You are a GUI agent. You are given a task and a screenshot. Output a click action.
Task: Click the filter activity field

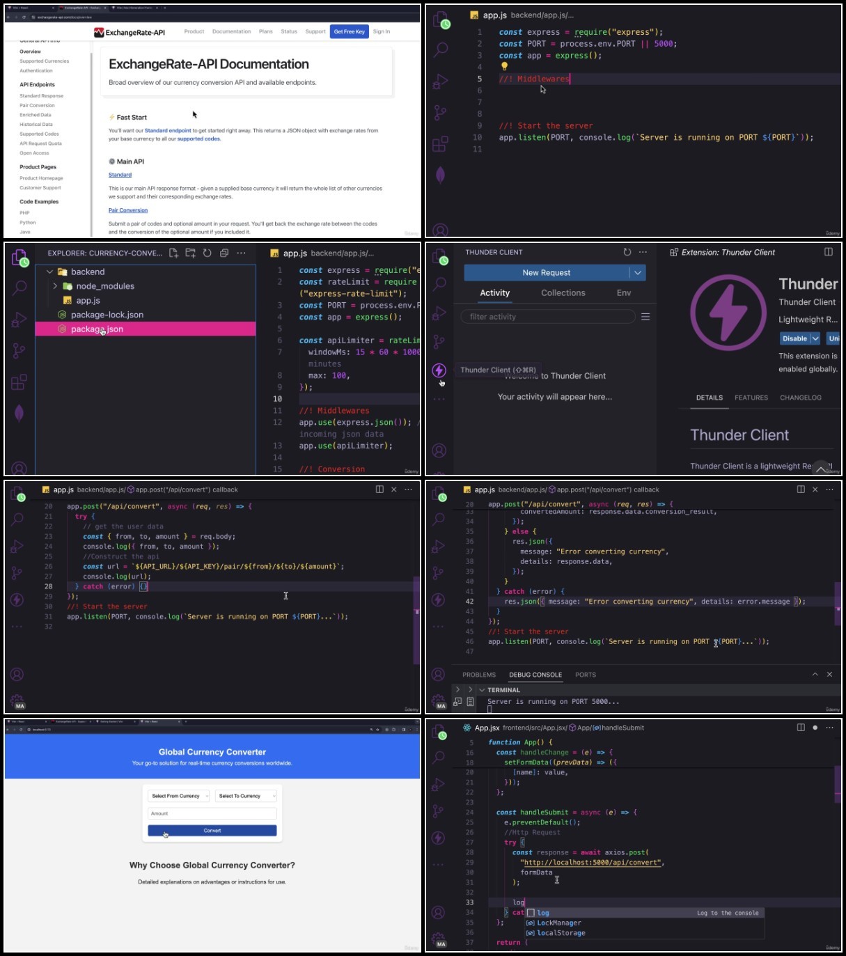pyautogui.click(x=548, y=317)
